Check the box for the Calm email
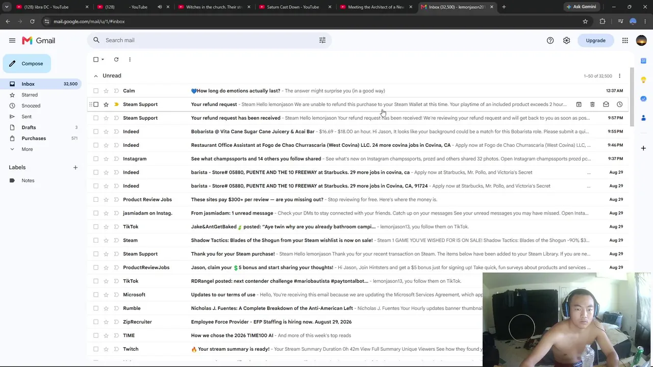 click(x=96, y=91)
